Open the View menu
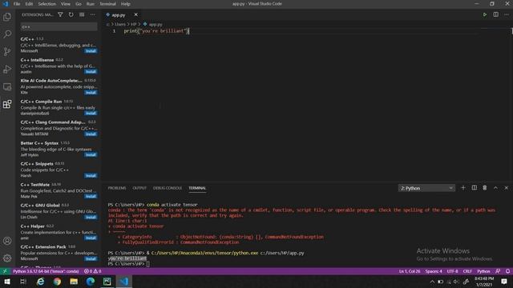The image size is (513, 288). (66, 4)
